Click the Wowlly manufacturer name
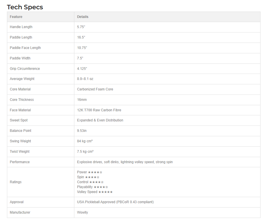Image resolution: width=262 pixels, height=220 pixels. [82, 212]
